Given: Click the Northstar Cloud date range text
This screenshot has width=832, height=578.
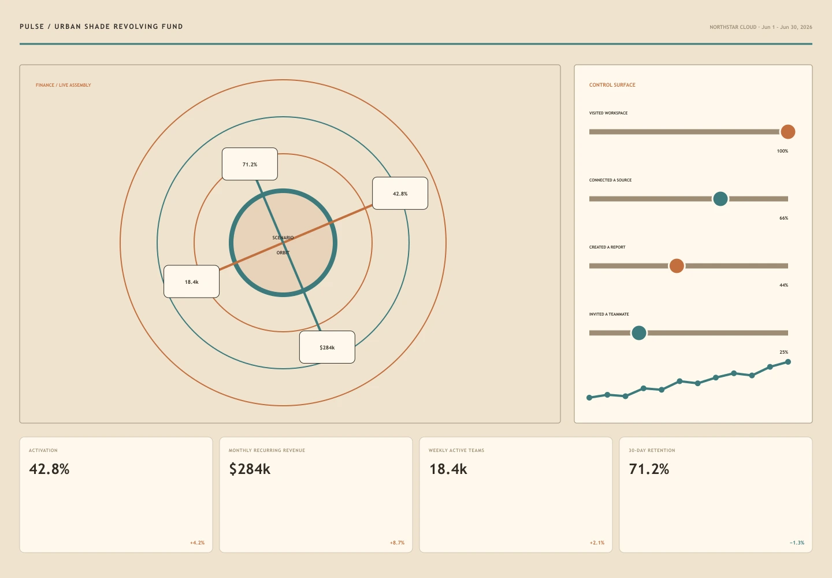Looking at the screenshot, I should click(761, 27).
